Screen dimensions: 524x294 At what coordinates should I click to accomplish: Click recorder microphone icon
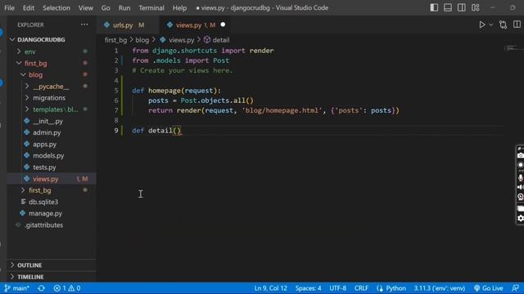(x=521, y=178)
